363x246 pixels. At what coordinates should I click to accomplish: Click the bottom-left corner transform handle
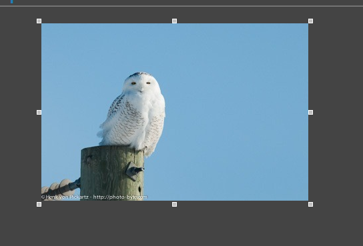pos(39,205)
